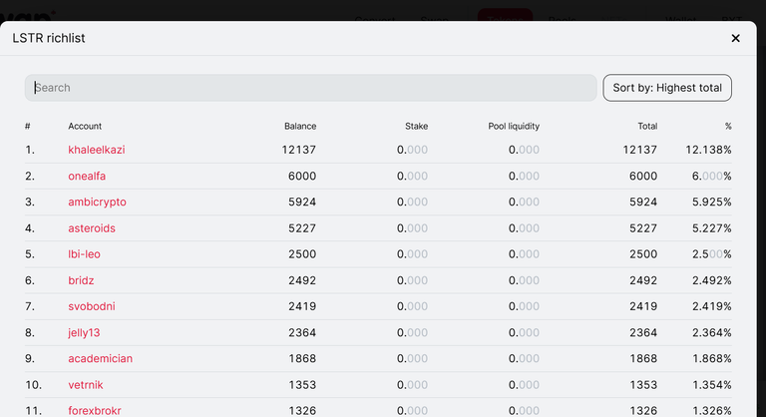Image resolution: width=766 pixels, height=417 pixels.
Task: Click the % column header
Action: (x=728, y=126)
